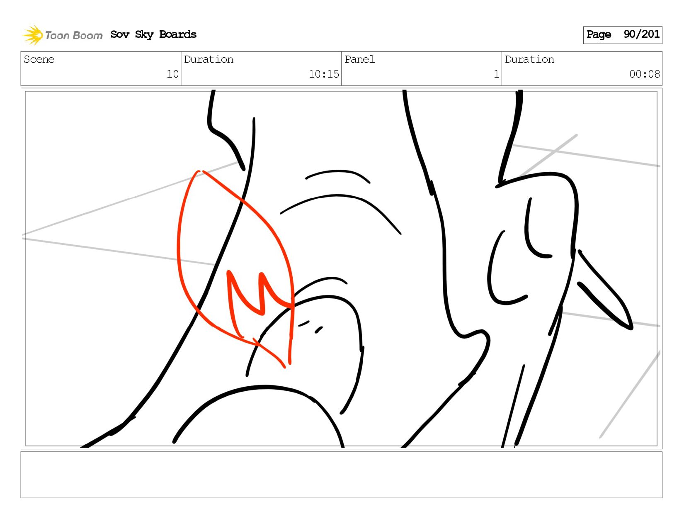The image size is (684, 529).
Task: Click the panel number 1 value
Action: (x=496, y=74)
